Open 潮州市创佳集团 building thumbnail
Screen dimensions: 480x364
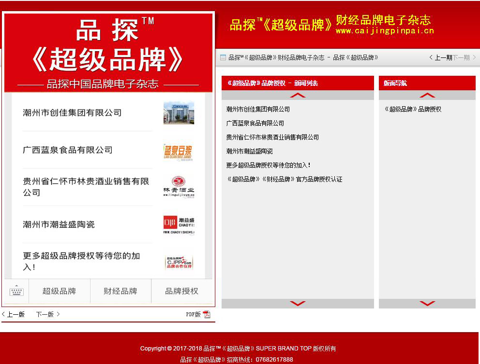179,112
